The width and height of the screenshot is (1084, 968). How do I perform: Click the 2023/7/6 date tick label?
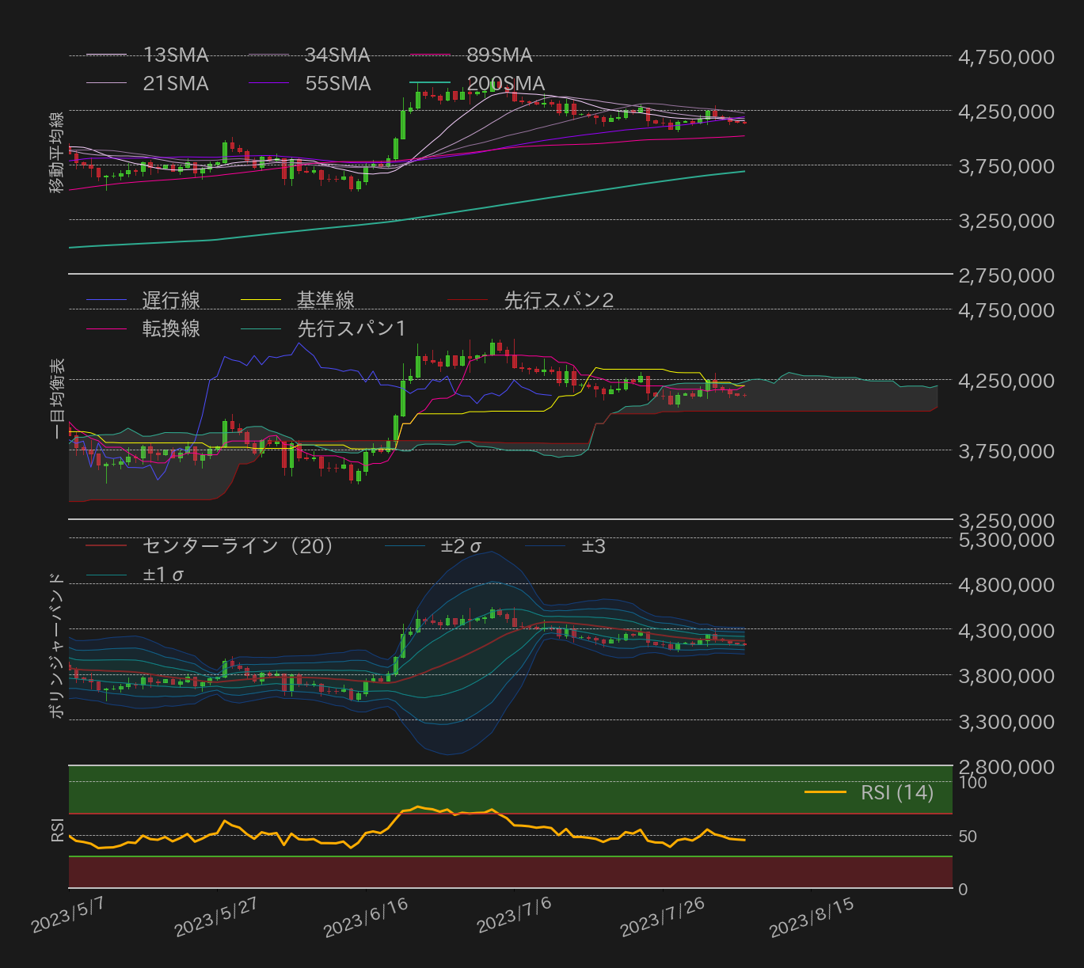coord(513,916)
